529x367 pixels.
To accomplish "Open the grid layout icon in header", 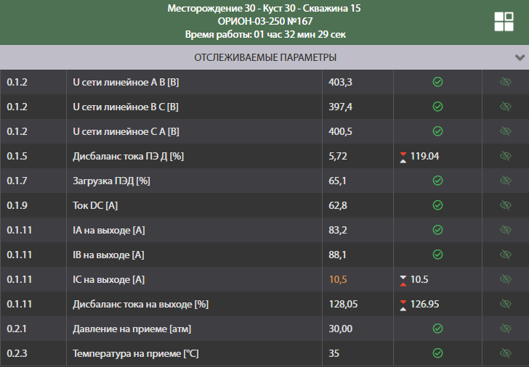I will click(504, 22).
